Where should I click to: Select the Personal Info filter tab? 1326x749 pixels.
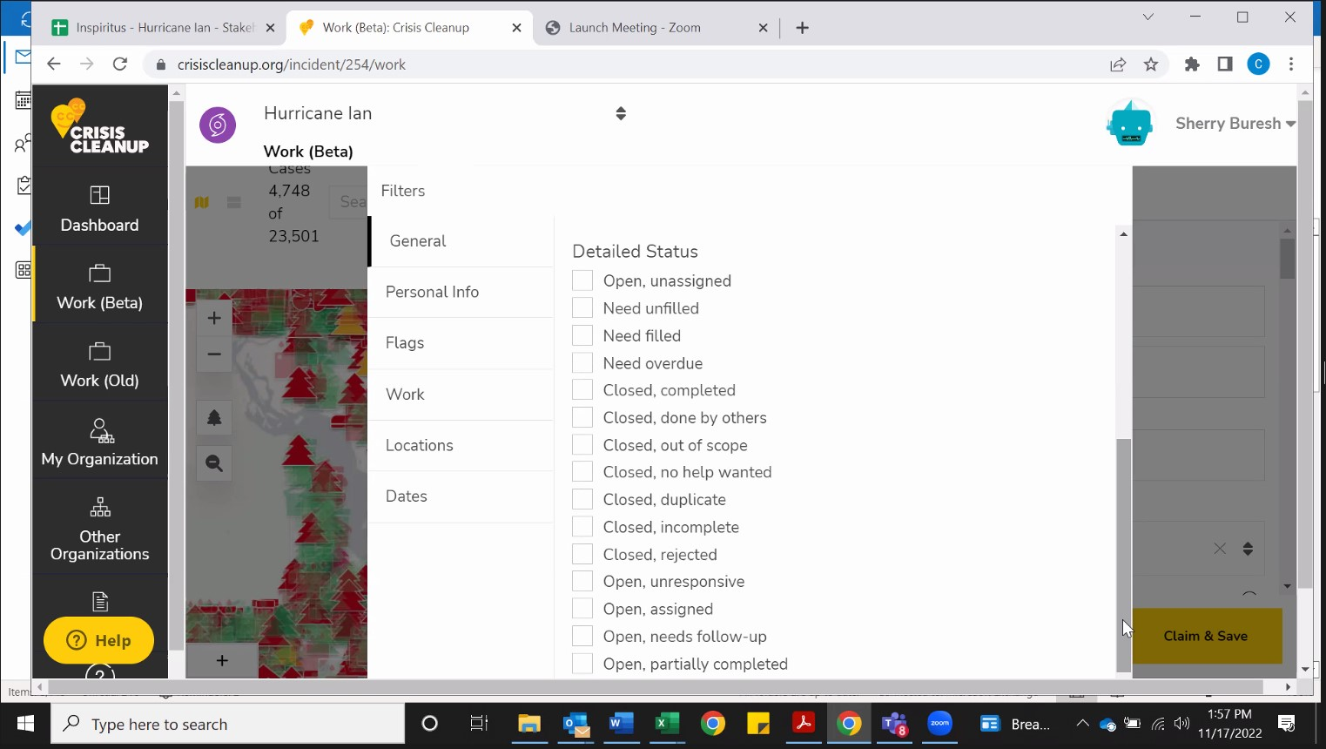tap(461, 292)
